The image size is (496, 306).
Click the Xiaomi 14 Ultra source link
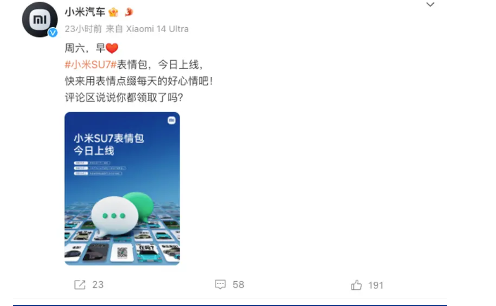click(157, 29)
